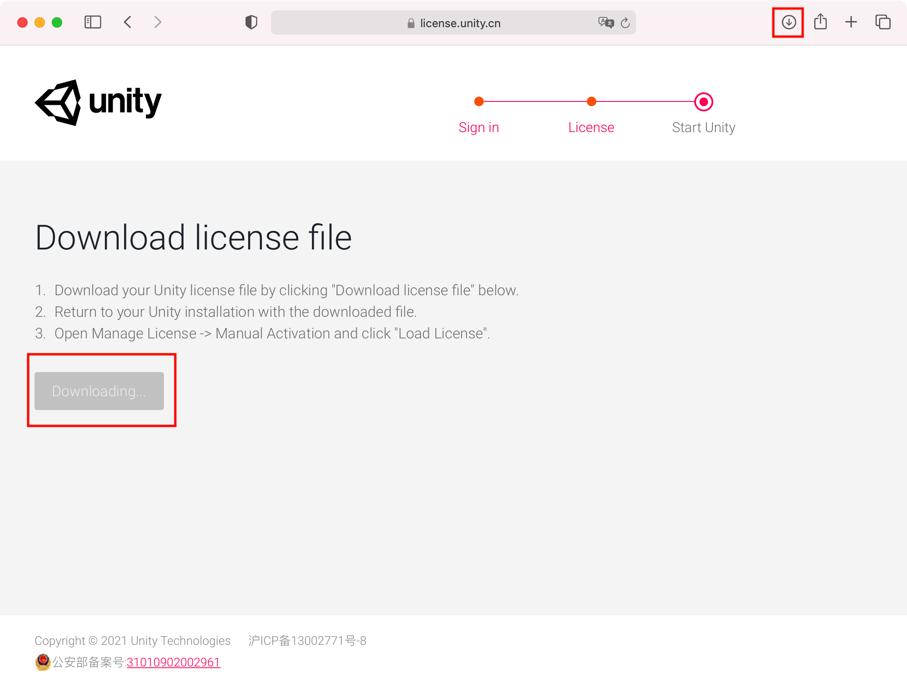Click the Unity logo
The width and height of the screenshot is (907, 688).
point(98,103)
